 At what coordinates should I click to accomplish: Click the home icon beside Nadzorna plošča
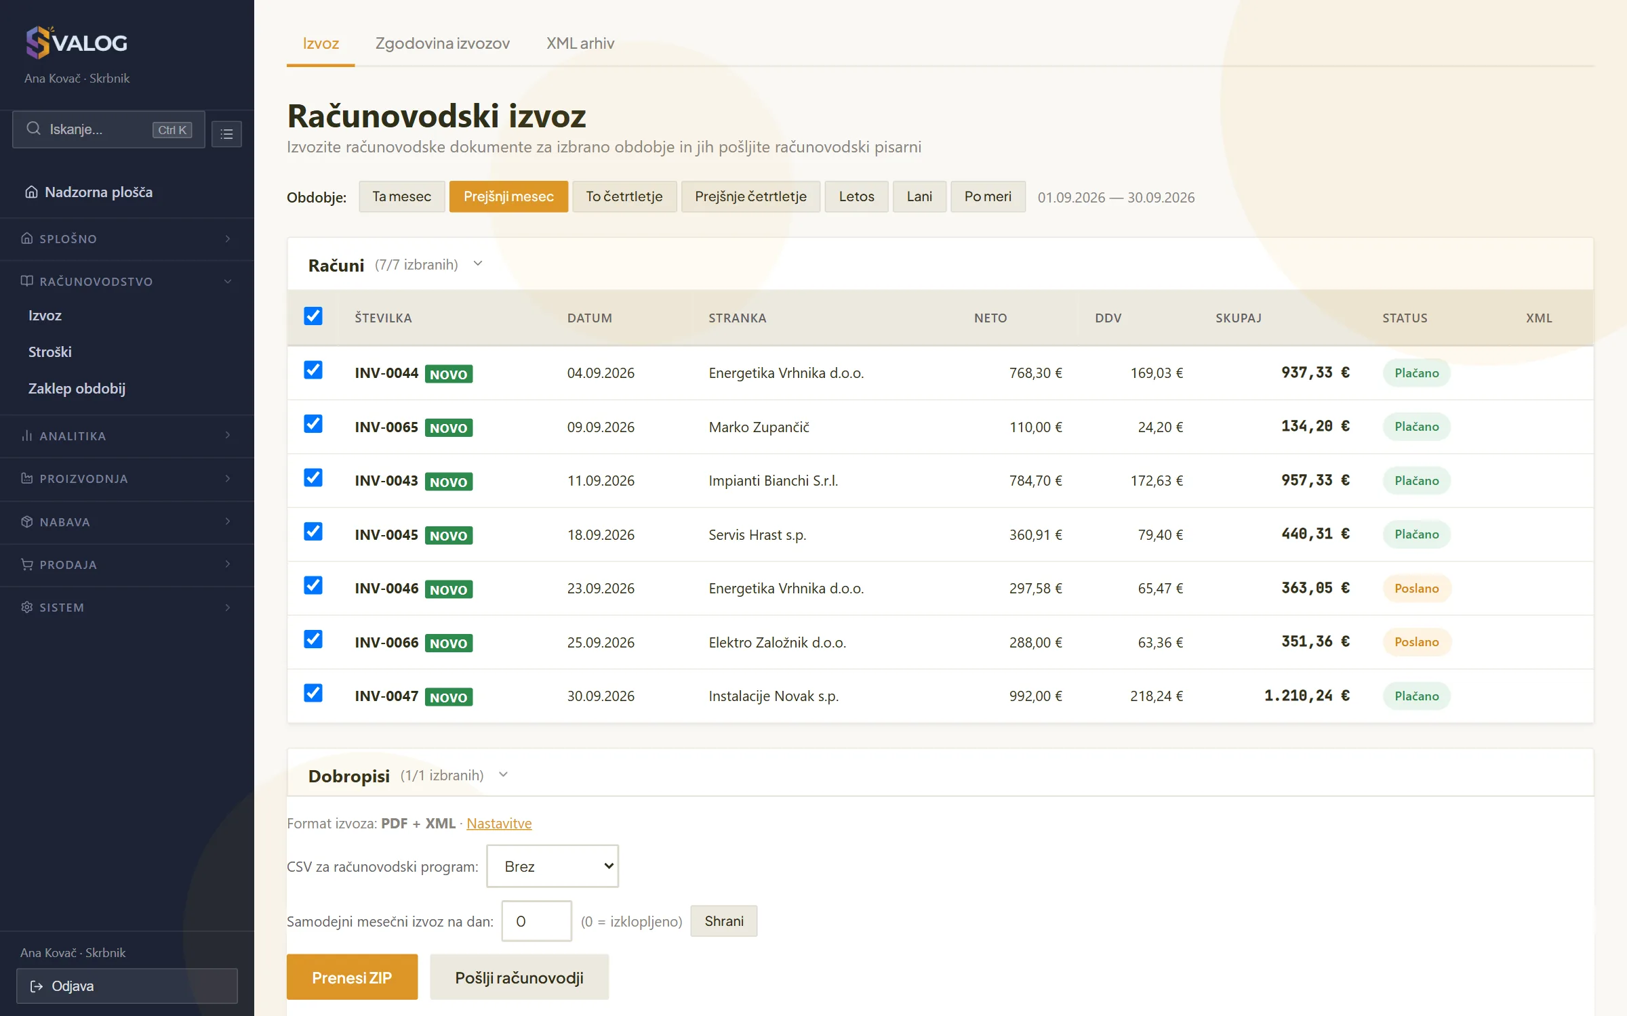[31, 192]
